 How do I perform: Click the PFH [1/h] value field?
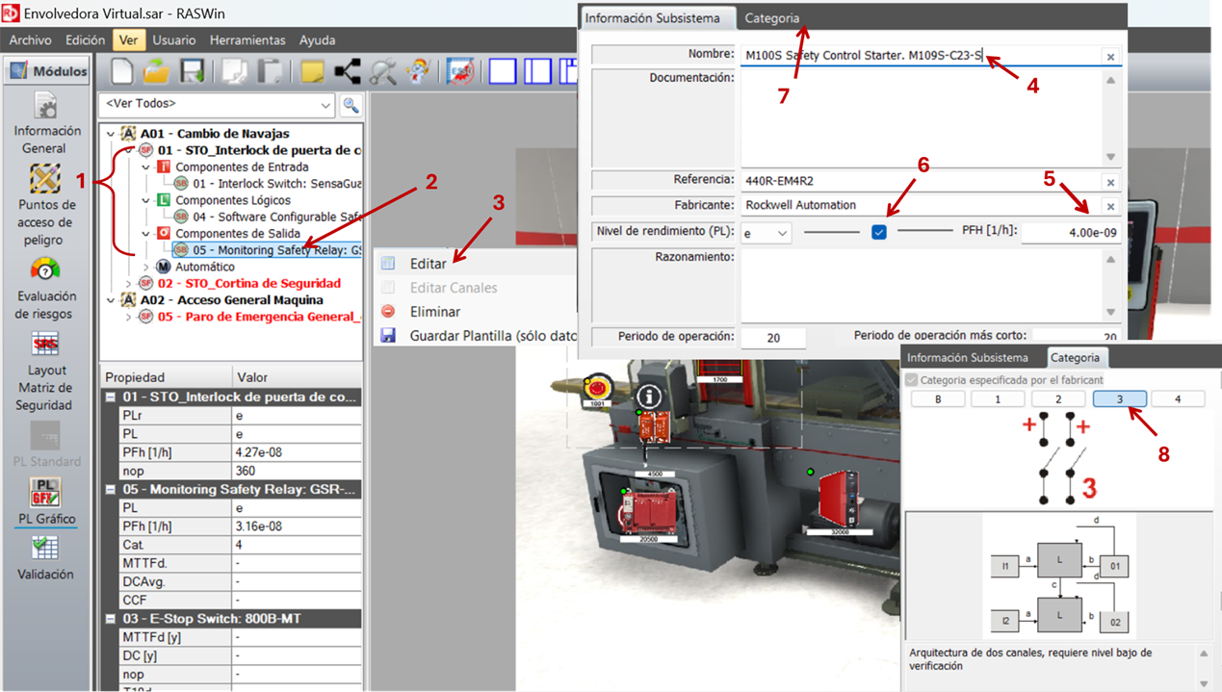click(x=1071, y=232)
